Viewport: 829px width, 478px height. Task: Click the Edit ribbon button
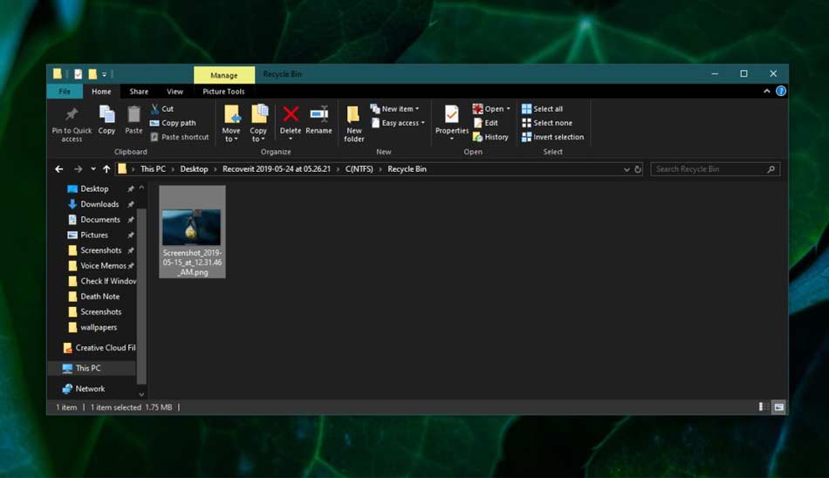pyautogui.click(x=485, y=123)
